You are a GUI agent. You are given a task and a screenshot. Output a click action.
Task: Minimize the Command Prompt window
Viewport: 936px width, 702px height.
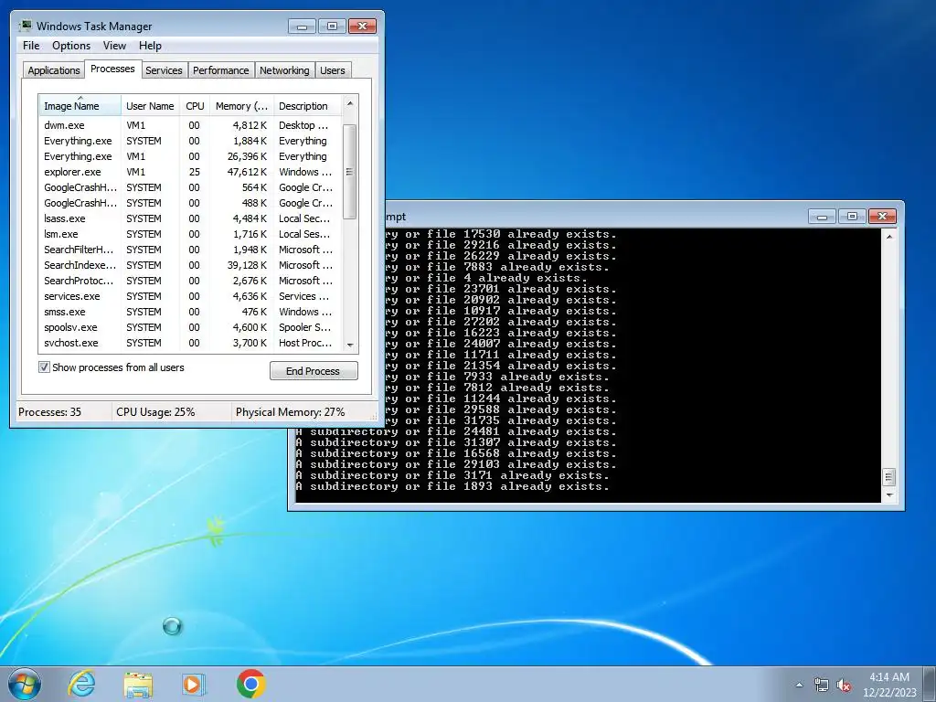tap(822, 216)
